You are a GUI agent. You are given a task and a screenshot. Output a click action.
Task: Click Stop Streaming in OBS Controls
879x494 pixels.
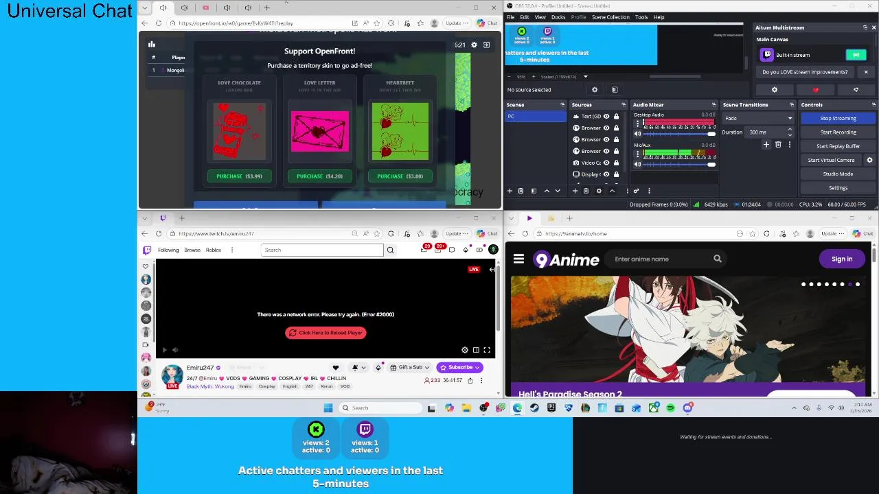(x=838, y=118)
